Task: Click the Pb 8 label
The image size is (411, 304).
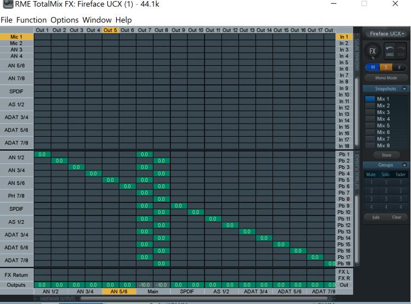Action: tap(344, 199)
